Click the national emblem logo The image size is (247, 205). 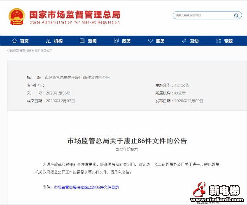click(x=16, y=16)
